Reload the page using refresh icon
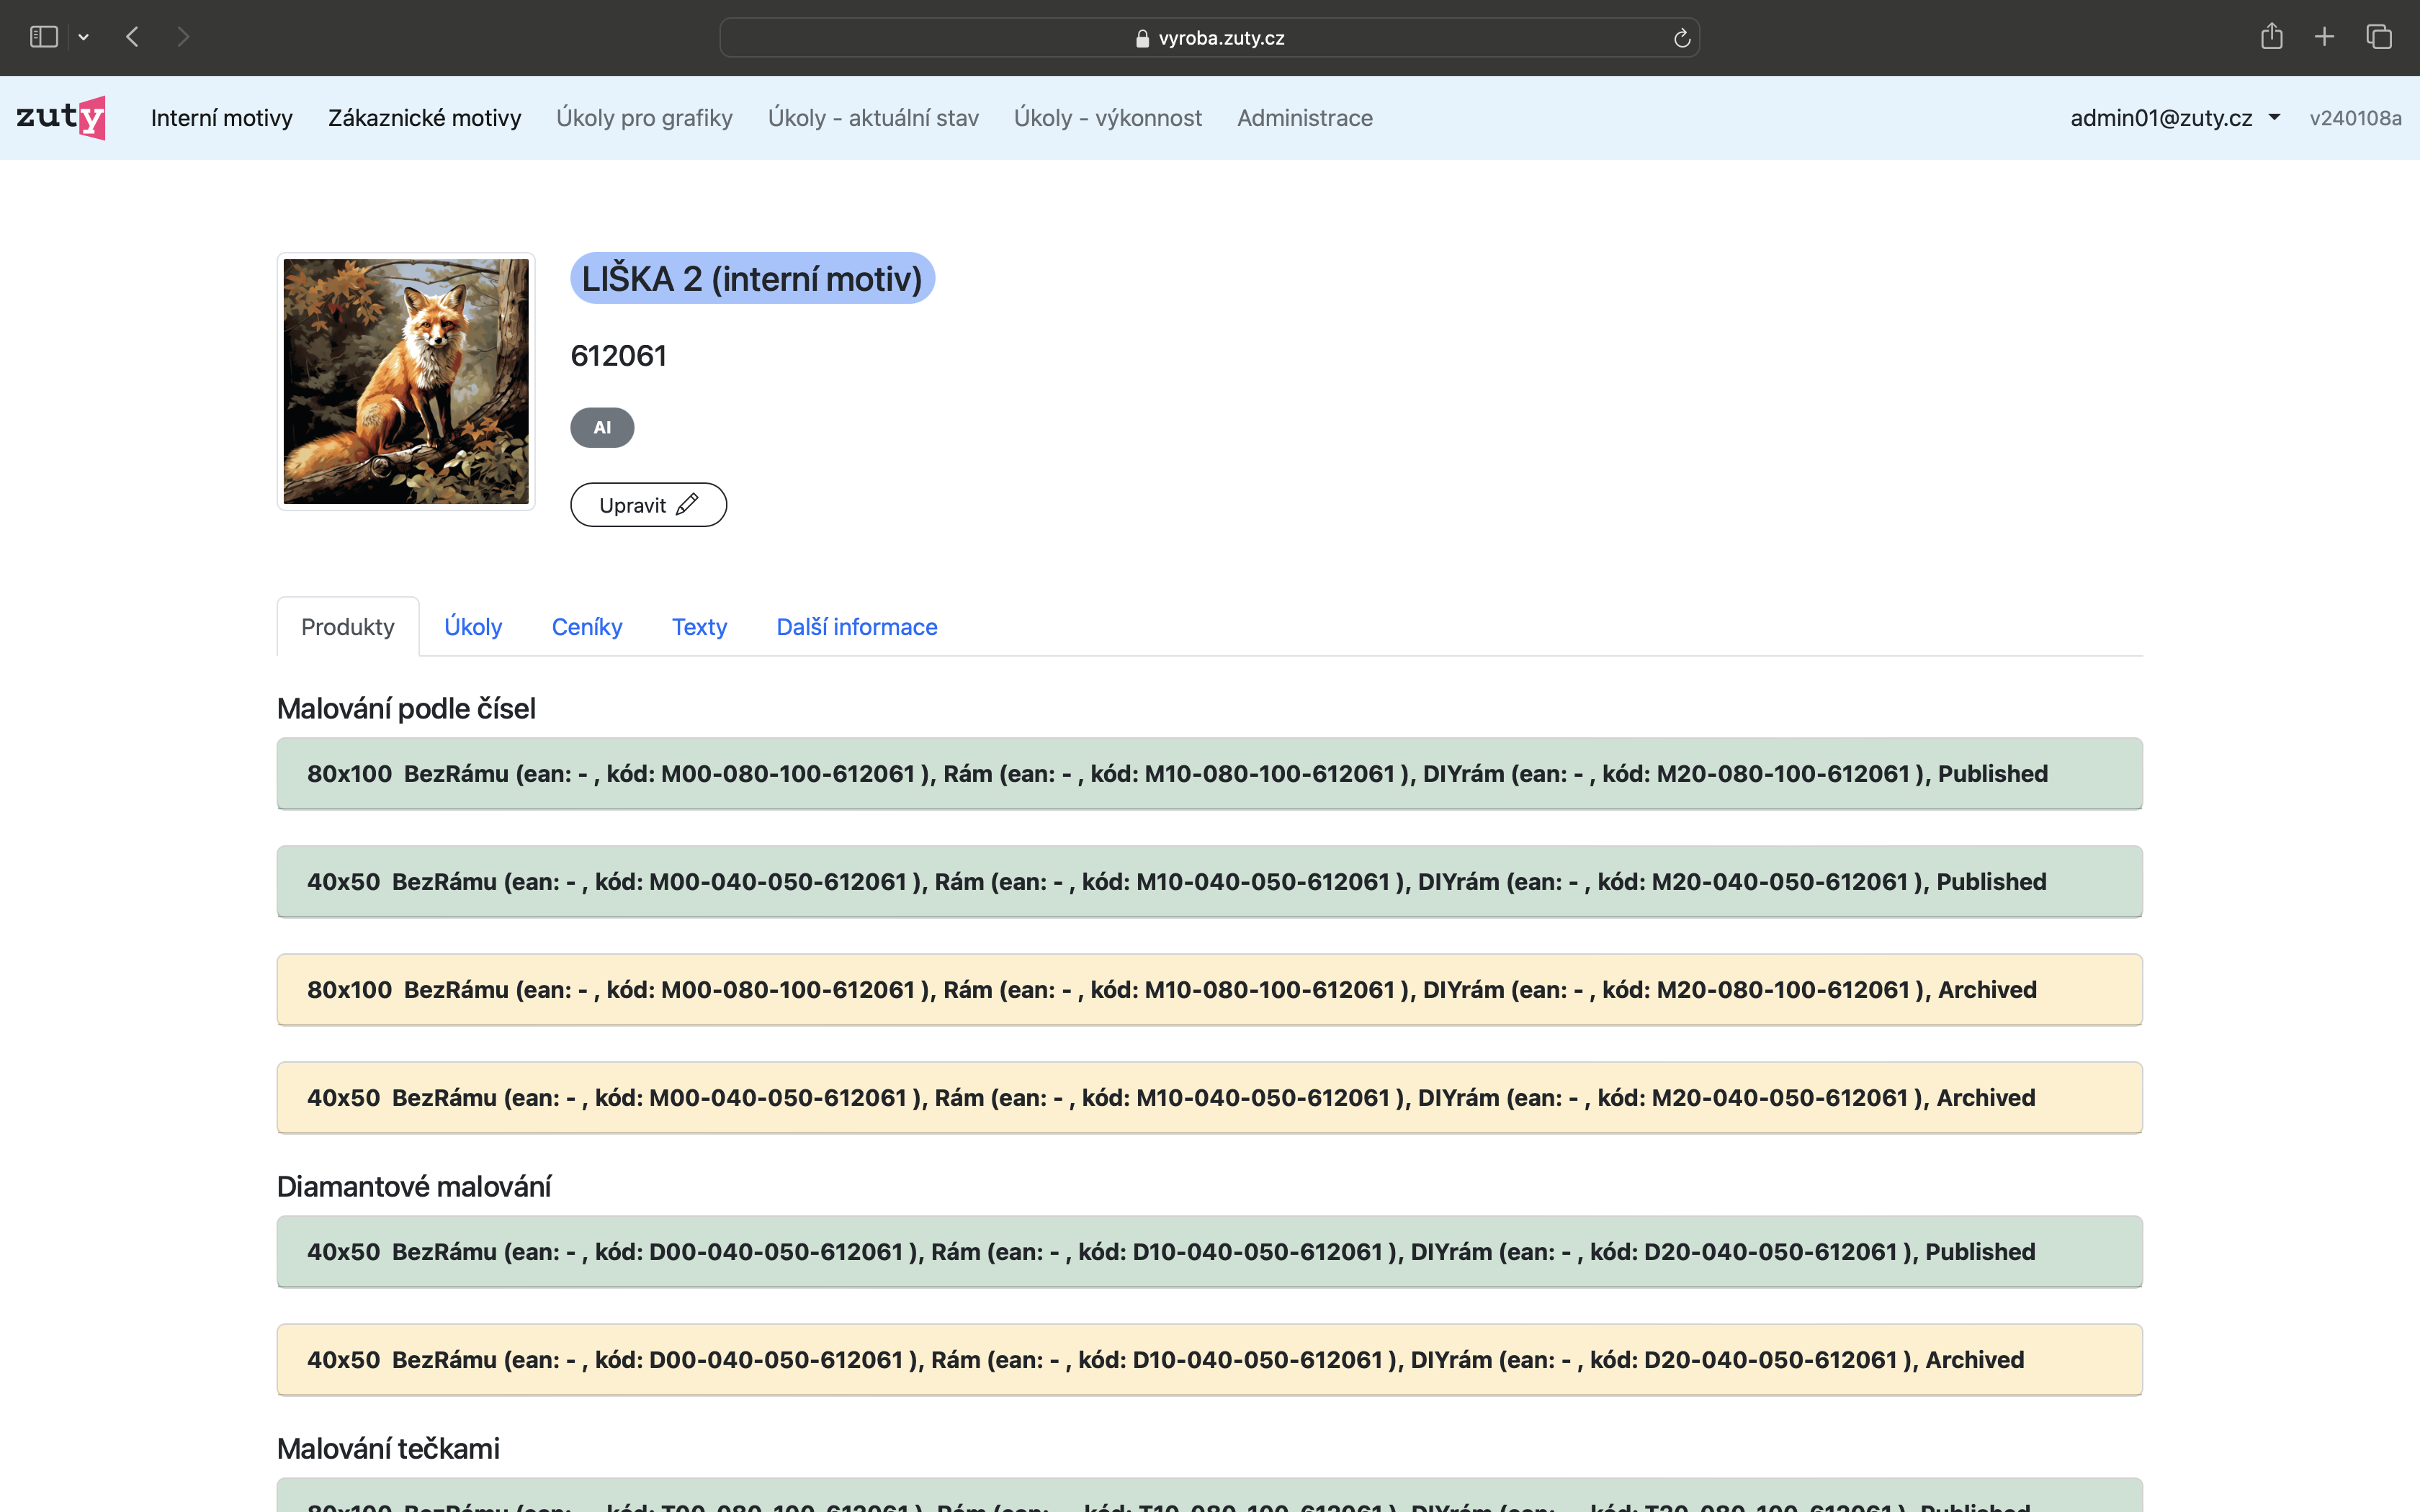This screenshot has width=2420, height=1512. pyautogui.click(x=1681, y=38)
